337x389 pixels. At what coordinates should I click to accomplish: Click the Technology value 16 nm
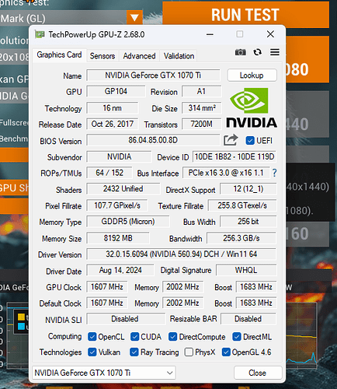click(113, 108)
